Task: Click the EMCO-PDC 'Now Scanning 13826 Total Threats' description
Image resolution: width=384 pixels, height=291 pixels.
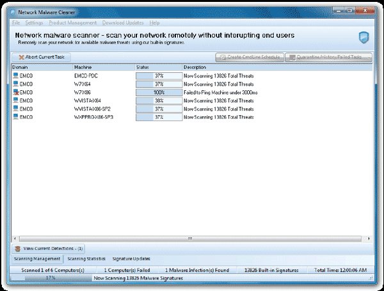Action: (219, 76)
